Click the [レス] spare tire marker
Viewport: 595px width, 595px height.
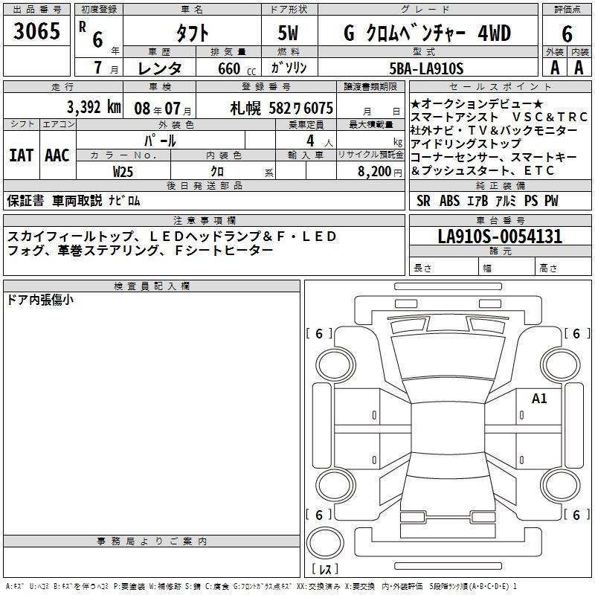tap(326, 570)
